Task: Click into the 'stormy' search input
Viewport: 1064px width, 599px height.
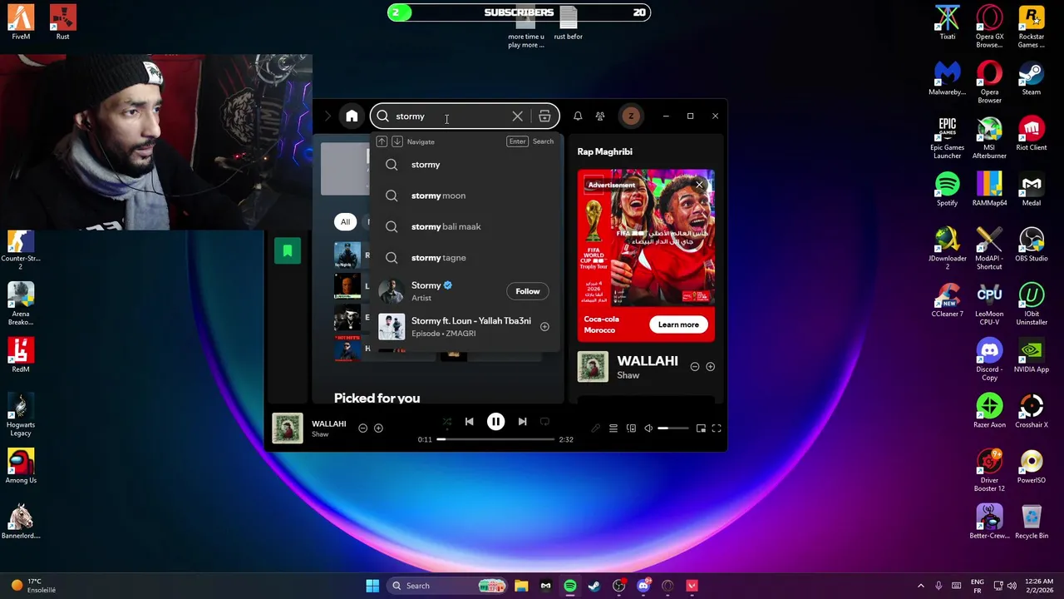Action: coord(449,116)
